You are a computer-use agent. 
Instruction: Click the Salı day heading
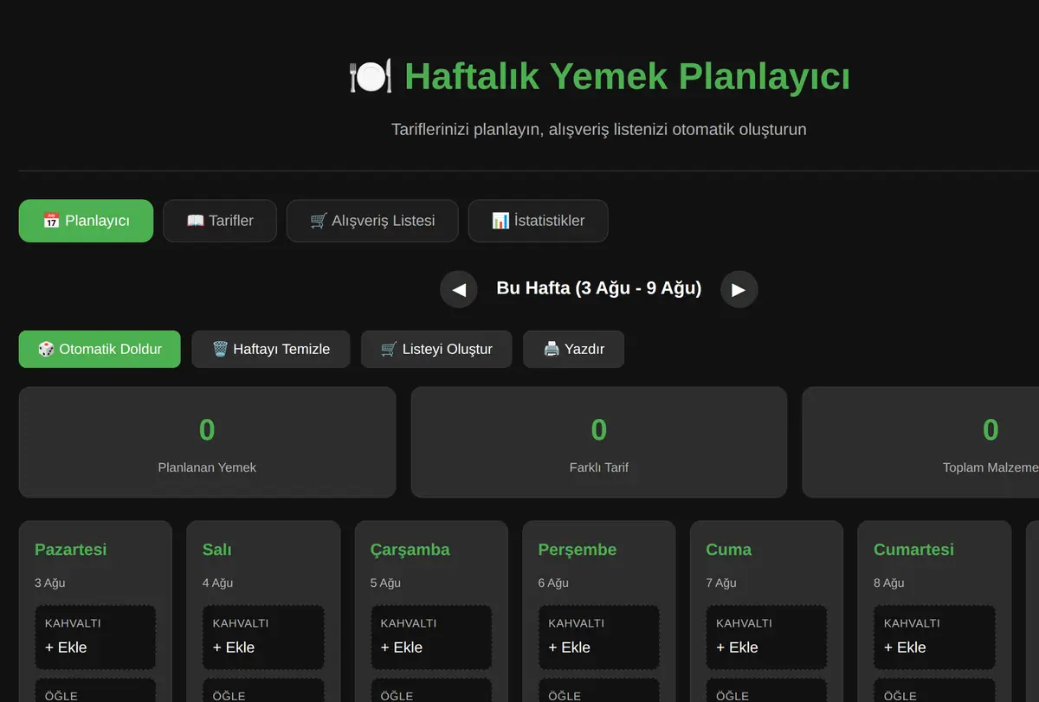click(217, 550)
